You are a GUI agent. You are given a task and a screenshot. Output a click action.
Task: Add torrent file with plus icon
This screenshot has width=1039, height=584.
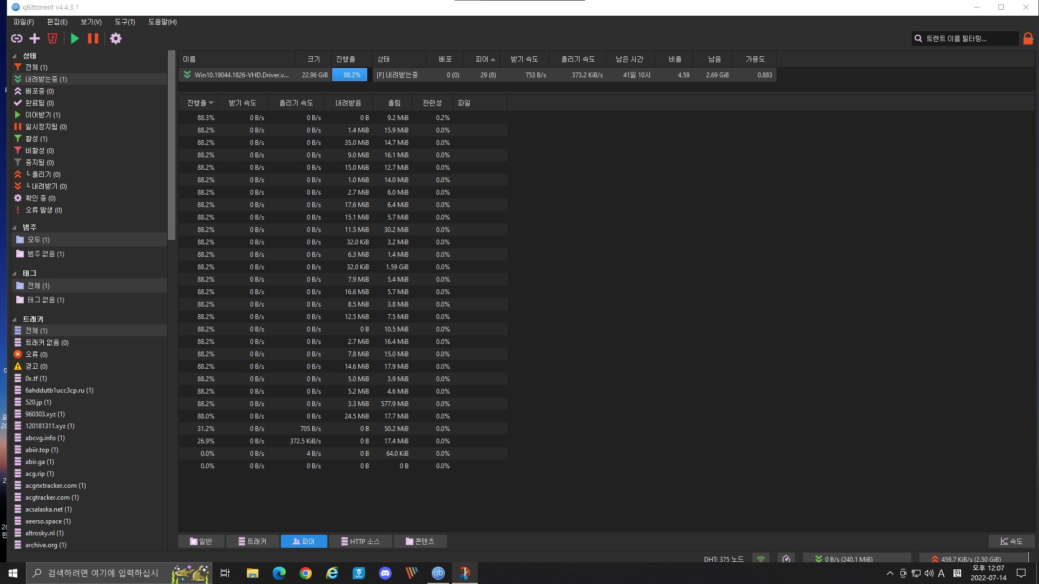click(x=35, y=38)
